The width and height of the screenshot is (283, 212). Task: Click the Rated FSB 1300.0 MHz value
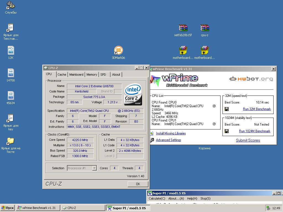click(x=80, y=156)
